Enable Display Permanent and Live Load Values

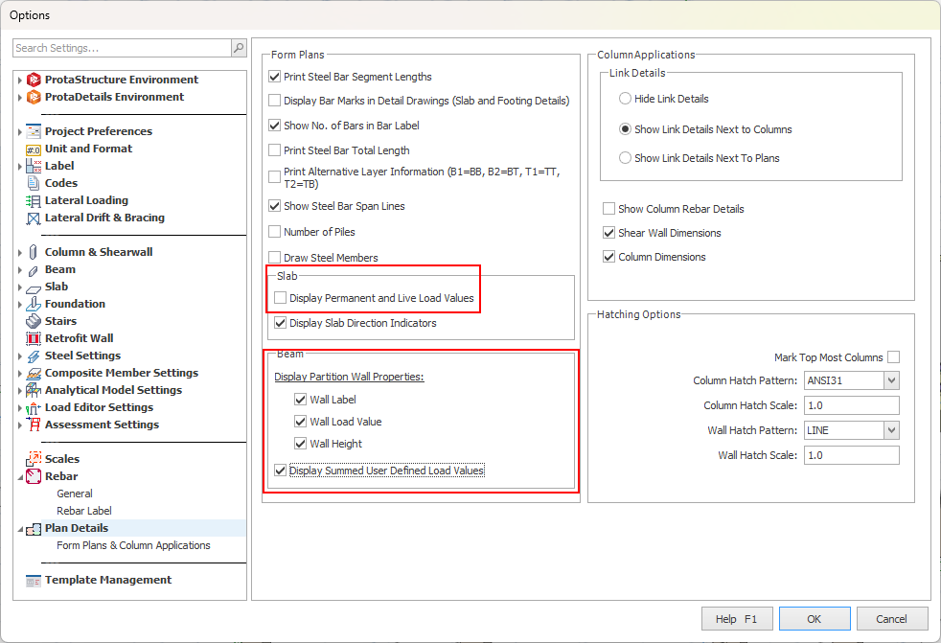point(282,298)
